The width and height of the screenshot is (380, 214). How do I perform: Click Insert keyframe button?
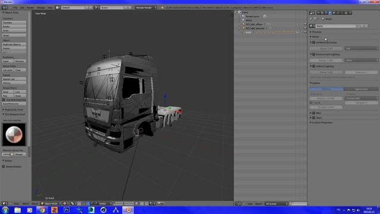[x=8, y=61]
